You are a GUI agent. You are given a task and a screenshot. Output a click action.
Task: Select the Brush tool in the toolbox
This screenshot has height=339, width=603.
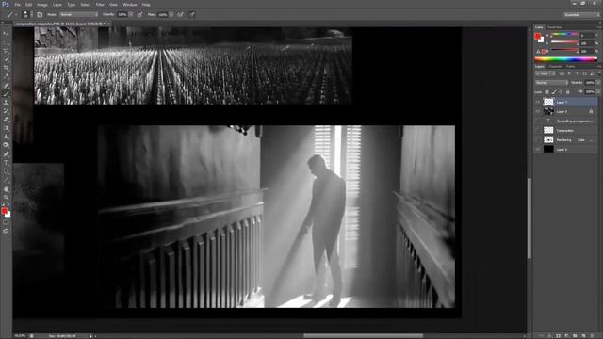click(x=6, y=94)
